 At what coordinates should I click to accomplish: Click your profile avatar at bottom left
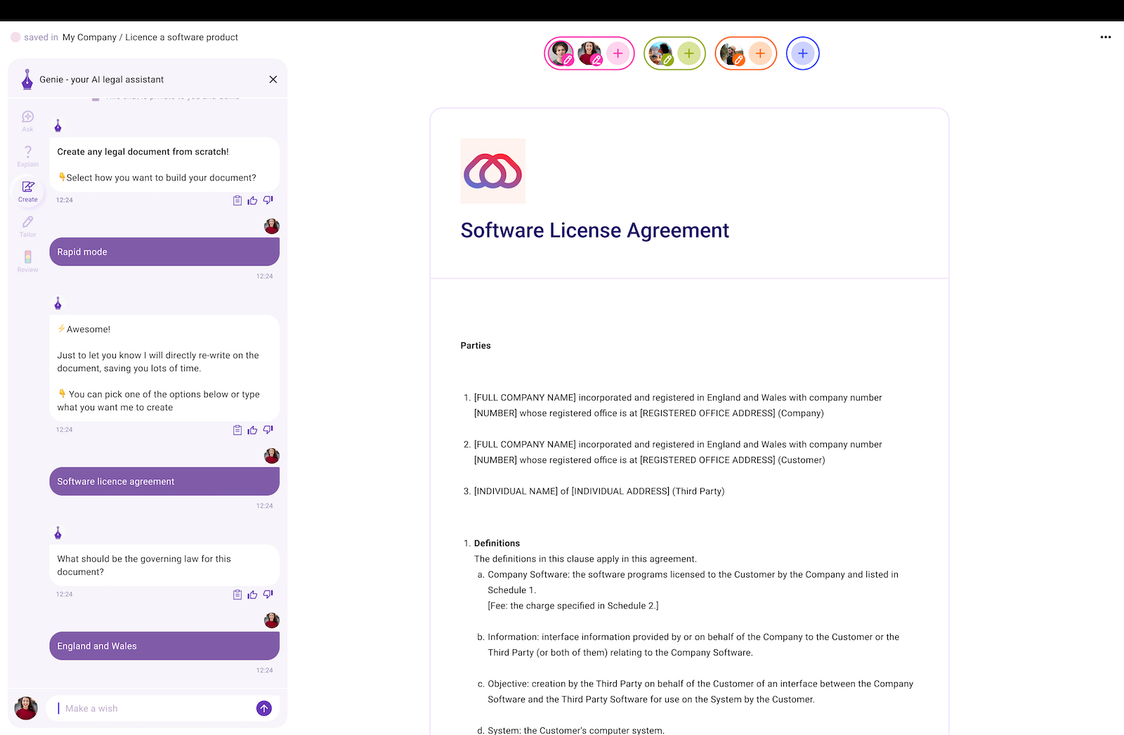tap(26, 708)
